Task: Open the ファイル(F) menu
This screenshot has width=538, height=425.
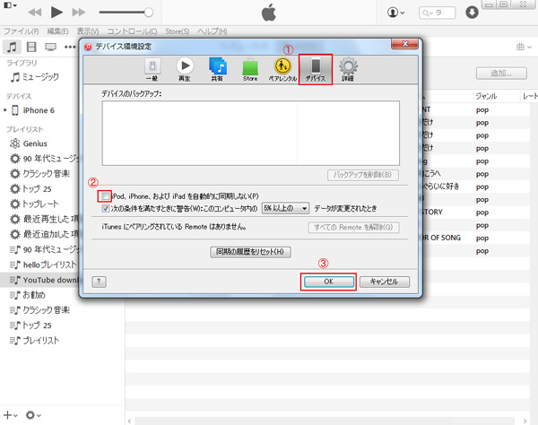Action: click(x=21, y=31)
